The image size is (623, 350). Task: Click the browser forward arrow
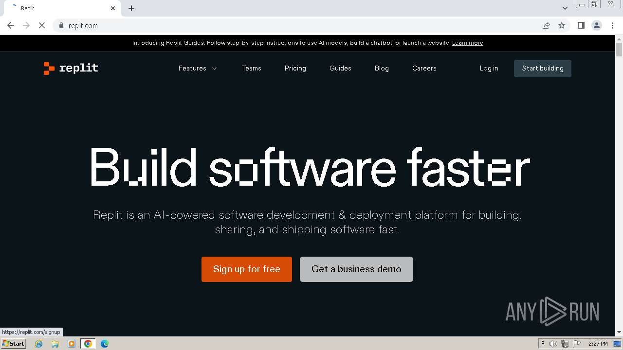click(x=26, y=25)
